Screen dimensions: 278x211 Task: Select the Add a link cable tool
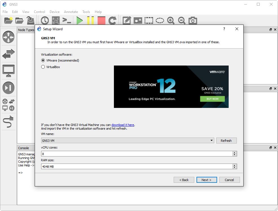click(x=8, y=122)
